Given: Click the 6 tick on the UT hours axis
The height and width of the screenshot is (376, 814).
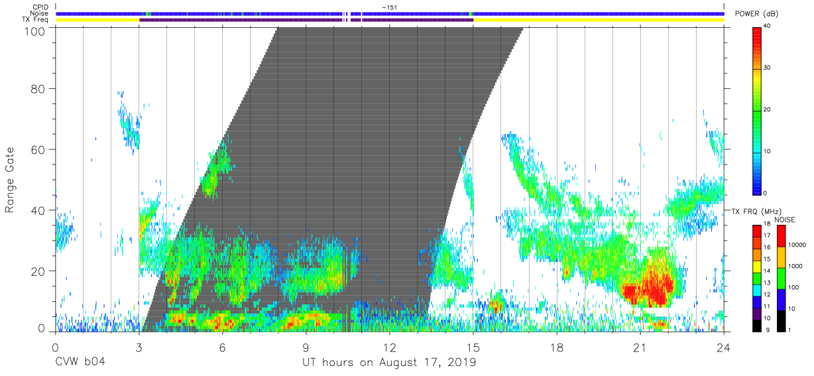Looking at the screenshot, I should 222,347.
